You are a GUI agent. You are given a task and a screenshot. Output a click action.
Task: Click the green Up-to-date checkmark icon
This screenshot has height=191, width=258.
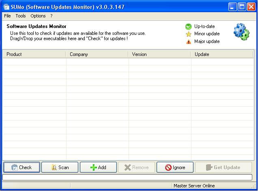(x=188, y=27)
